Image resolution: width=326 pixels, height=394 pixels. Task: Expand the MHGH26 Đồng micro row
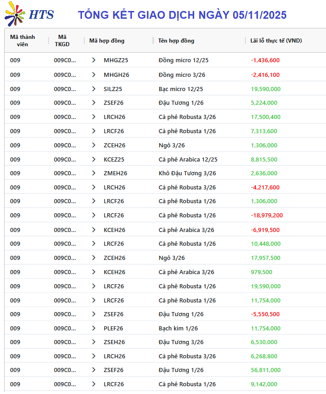point(94,75)
